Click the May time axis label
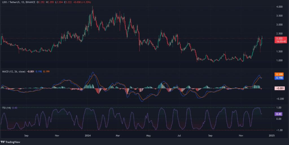This screenshot has width=289, height=145. [148, 136]
